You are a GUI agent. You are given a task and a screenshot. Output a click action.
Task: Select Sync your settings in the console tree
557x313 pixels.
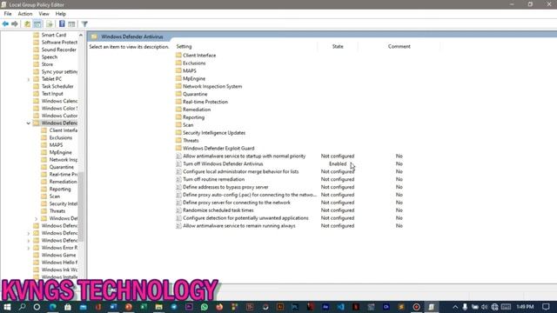click(x=59, y=71)
